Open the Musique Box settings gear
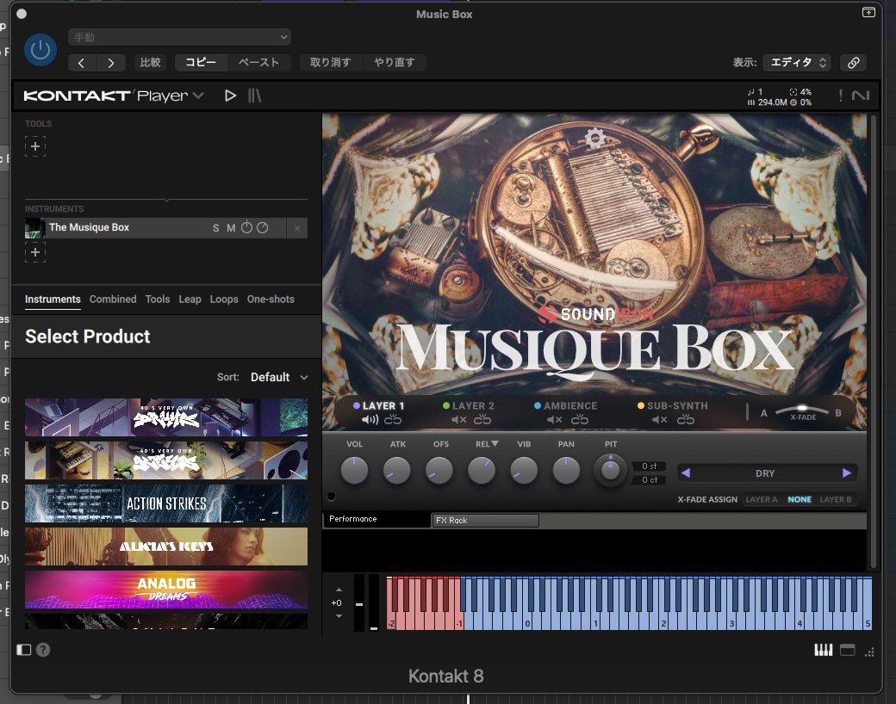Screen dimensions: 896x704 [x=594, y=138]
